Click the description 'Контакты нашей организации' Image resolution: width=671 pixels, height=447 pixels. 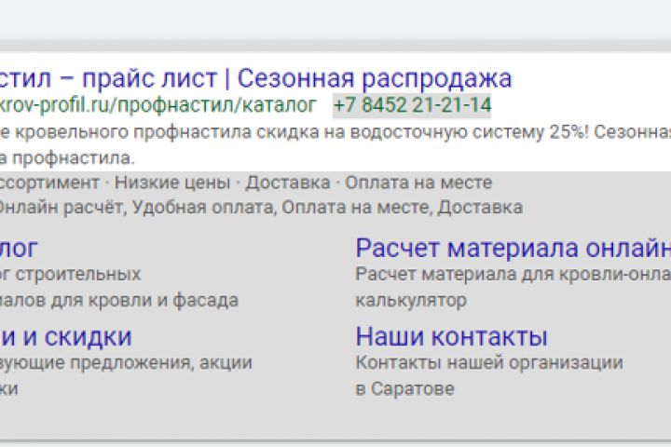(x=489, y=363)
